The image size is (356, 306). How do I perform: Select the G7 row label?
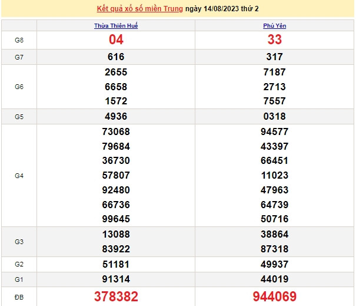point(19,57)
